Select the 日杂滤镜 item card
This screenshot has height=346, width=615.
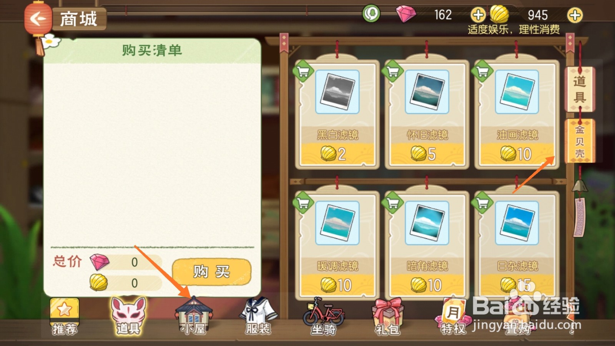517,245
